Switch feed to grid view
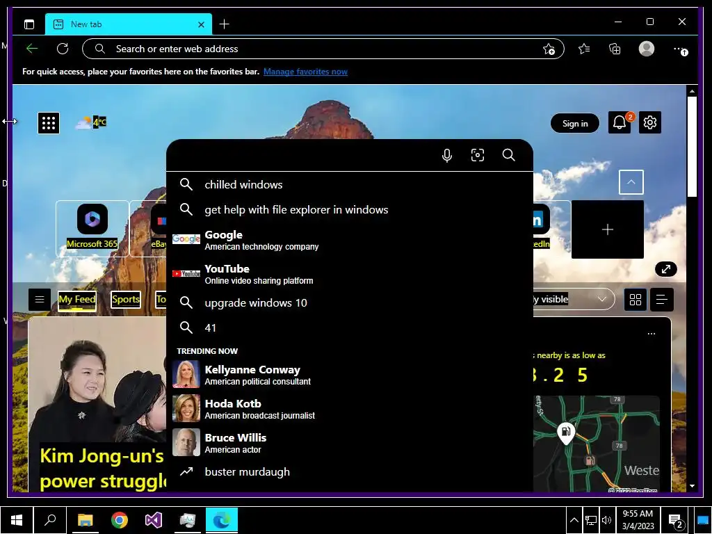 tap(636, 299)
